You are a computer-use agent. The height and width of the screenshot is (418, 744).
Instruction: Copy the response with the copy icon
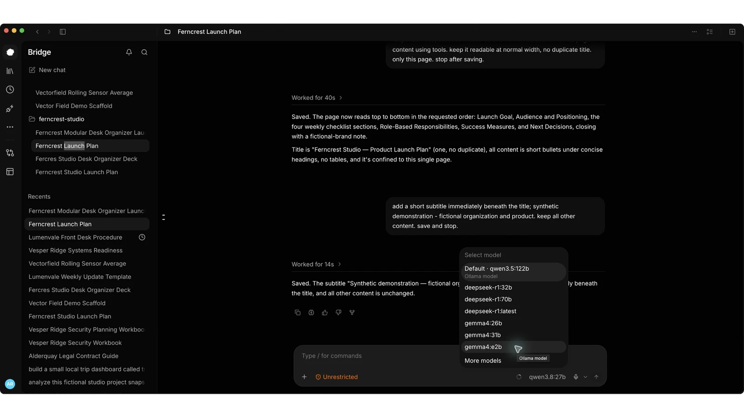[x=298, y=313]
